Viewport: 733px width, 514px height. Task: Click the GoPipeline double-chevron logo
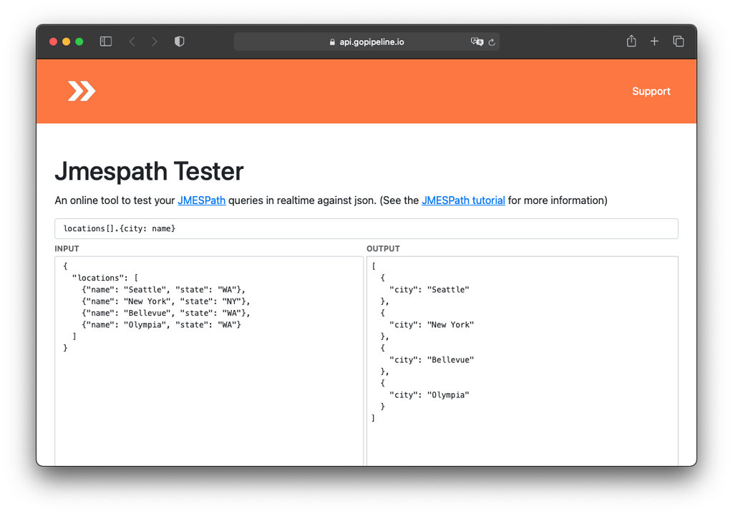(81, 91)
